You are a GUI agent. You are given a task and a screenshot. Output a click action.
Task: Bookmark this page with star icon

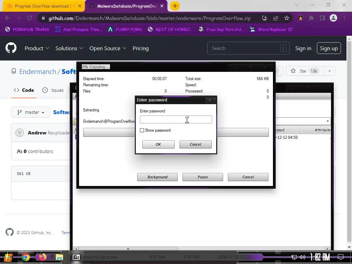tap(286, 18)
